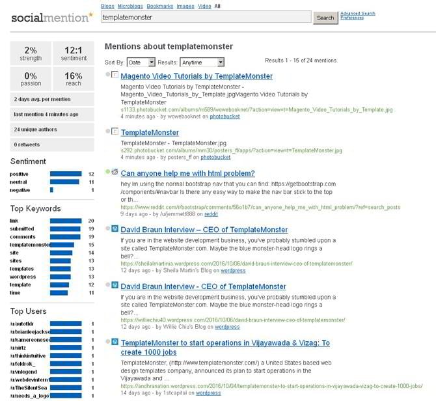Click the gray sentiment dot beside Magento Video Tutorials
Image resolution: width=436 pixels, height=401 pixels.
point(107,76)
